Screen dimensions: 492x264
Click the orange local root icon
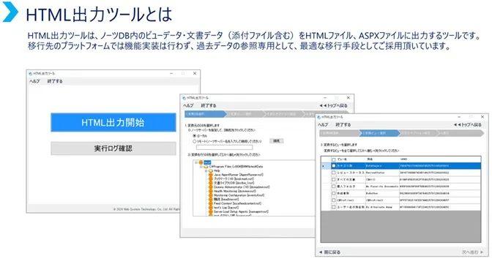click(201, 162)
